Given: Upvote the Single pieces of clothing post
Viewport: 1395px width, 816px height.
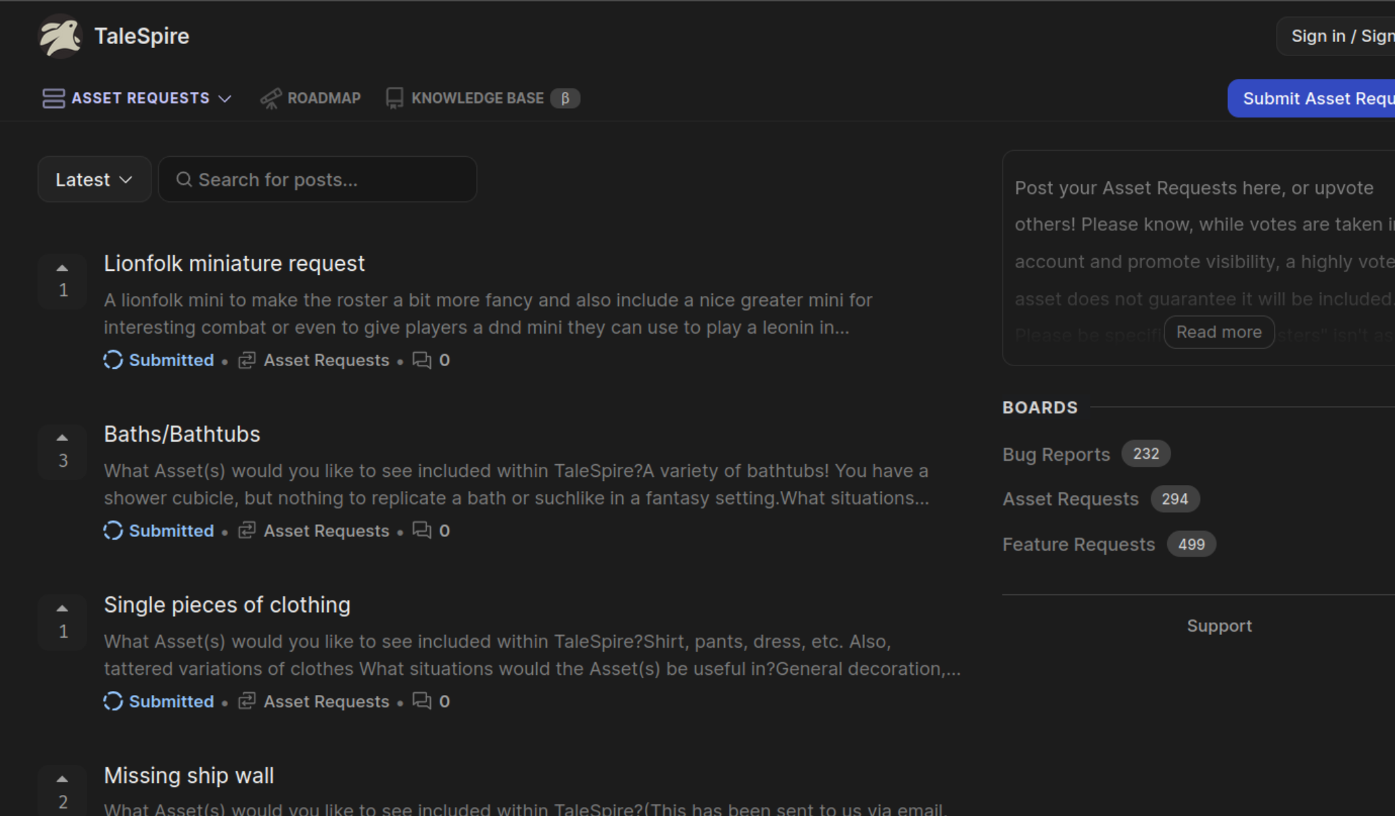Looking at the screenshot, I should [62, 609].
